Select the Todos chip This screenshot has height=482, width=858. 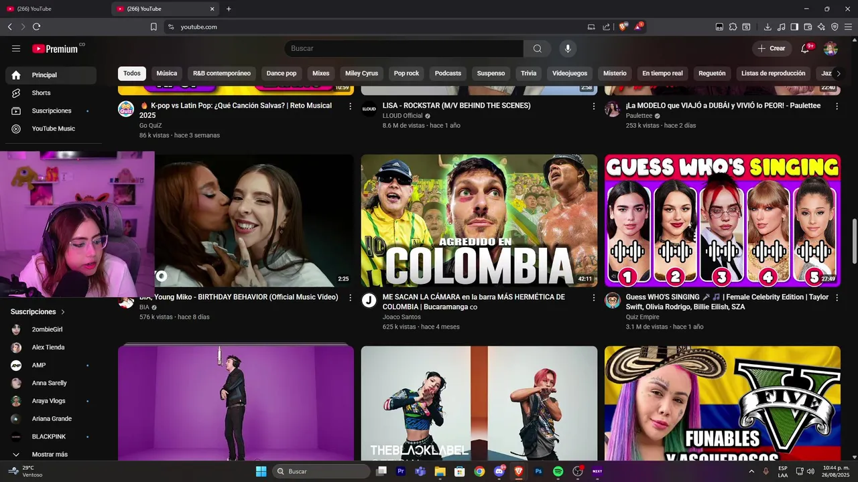point(132,74)
